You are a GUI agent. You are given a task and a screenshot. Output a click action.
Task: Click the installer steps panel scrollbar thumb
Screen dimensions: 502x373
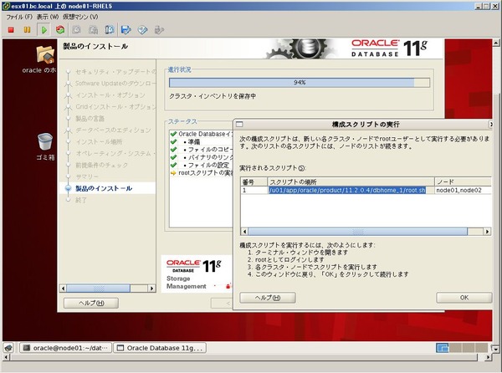tap(98, 289)
